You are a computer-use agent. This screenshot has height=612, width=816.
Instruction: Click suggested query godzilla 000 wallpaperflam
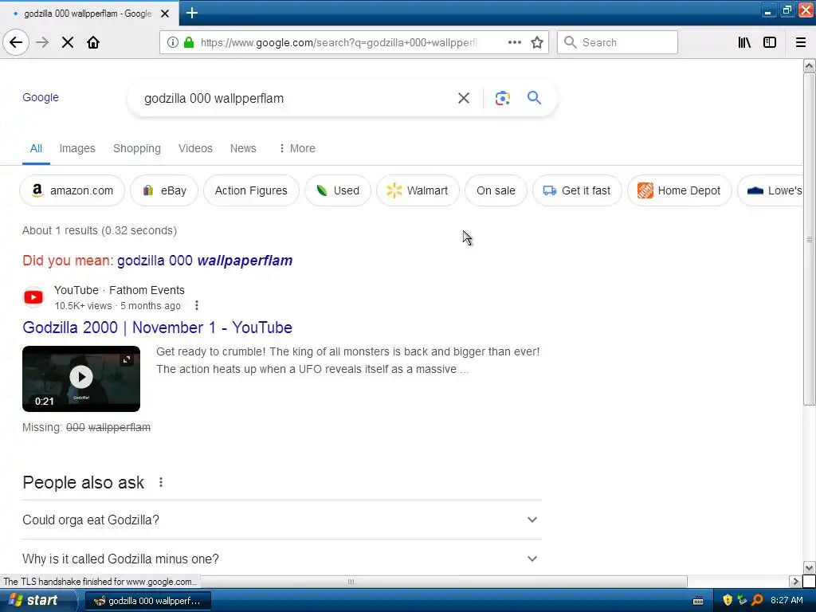(205, 261)
